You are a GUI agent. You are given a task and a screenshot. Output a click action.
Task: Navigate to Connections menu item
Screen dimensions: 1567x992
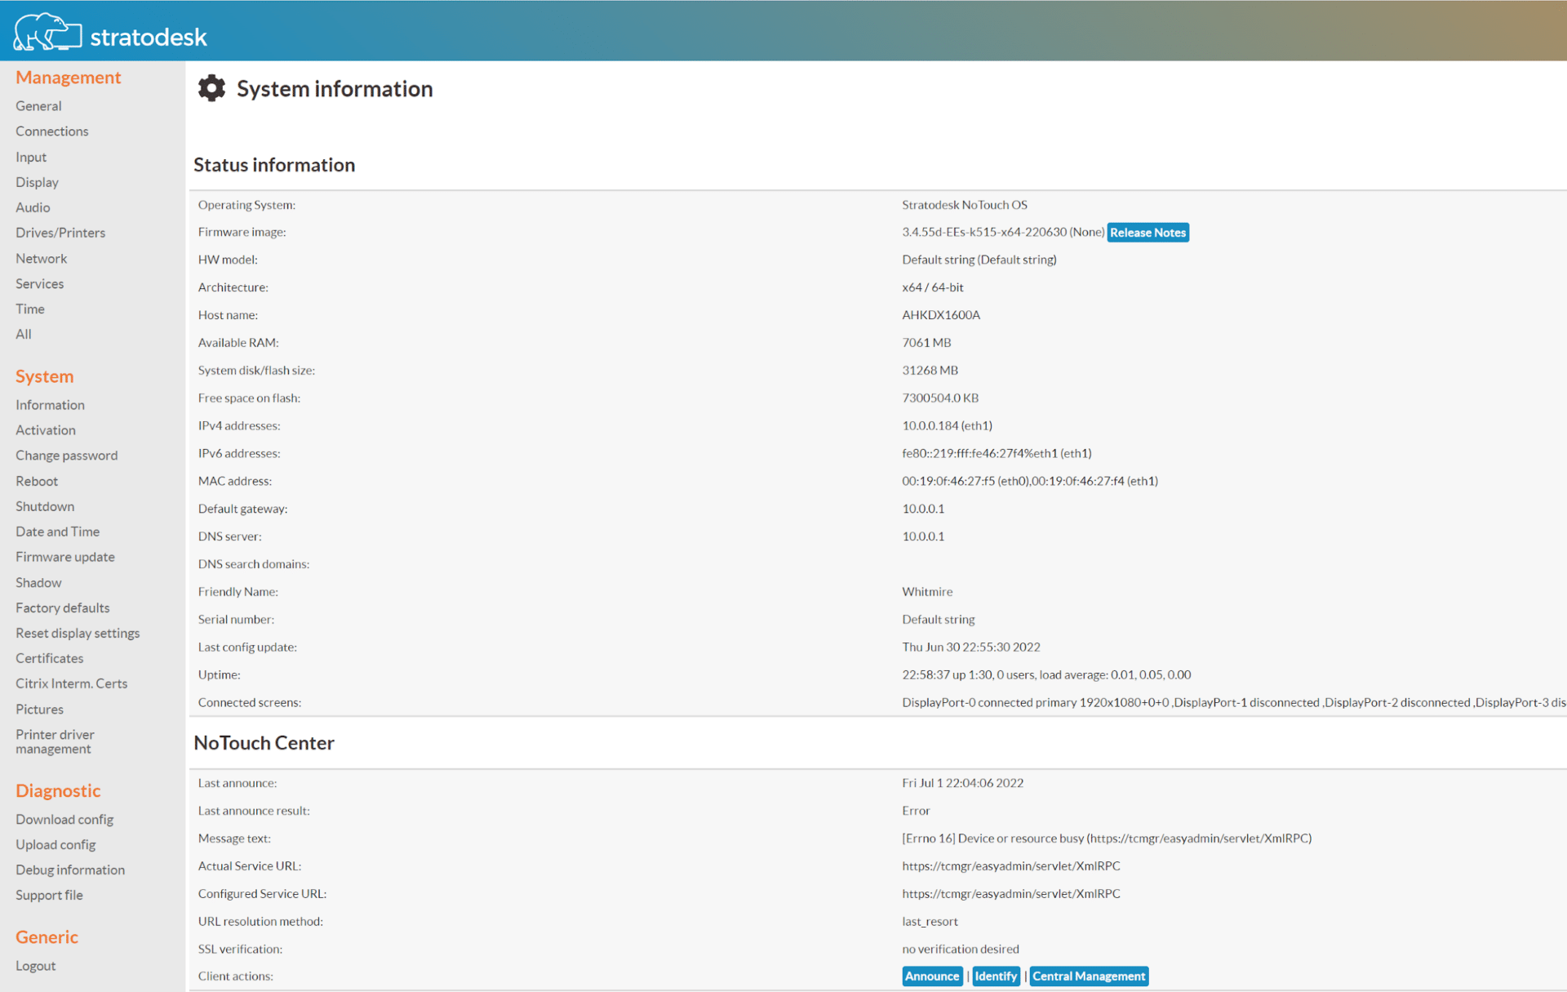51,131
